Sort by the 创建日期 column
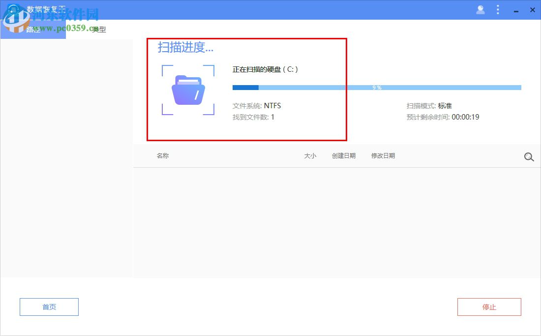The height and width of the screenshot is (336, 541). [x=343, y=155]
